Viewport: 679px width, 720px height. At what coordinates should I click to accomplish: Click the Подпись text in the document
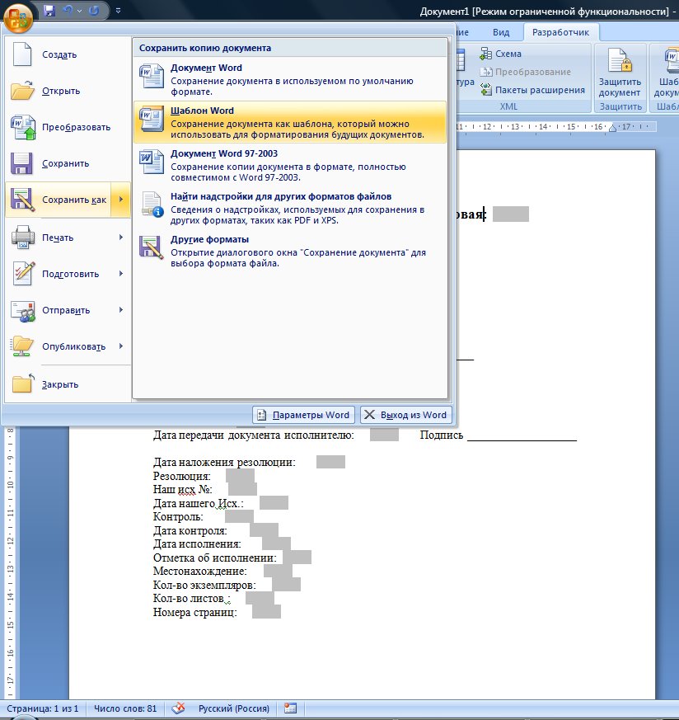(442, 435)
